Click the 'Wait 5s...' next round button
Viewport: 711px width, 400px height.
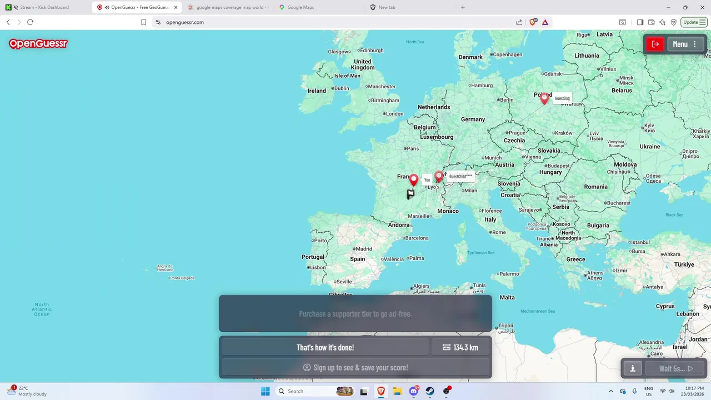[x=675, y=368]
